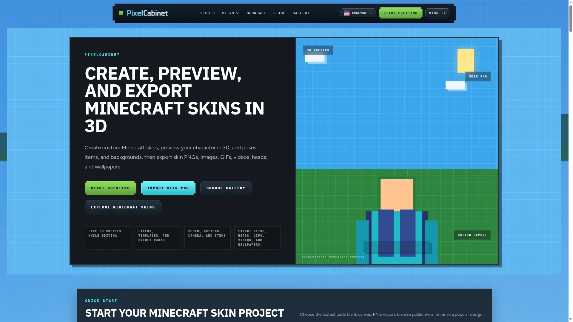Click the Sign In button

point(437,13)
